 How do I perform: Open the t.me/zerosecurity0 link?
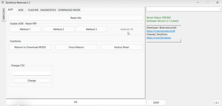[161, 31]
